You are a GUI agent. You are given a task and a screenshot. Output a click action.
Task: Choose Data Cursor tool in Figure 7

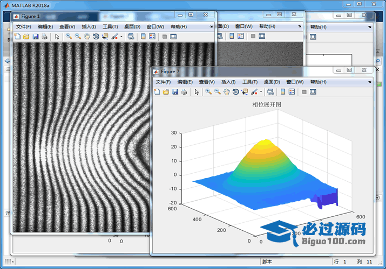pos(245,92)
